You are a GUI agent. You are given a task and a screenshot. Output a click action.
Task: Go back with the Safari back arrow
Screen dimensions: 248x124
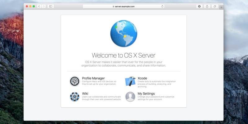pyautogui.click(x=39, y=6)
